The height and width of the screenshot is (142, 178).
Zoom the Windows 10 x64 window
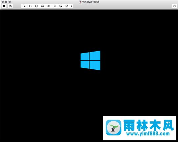(10, 2)
